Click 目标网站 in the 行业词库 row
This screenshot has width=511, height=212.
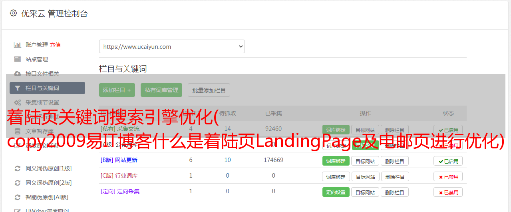click(365, 176)
